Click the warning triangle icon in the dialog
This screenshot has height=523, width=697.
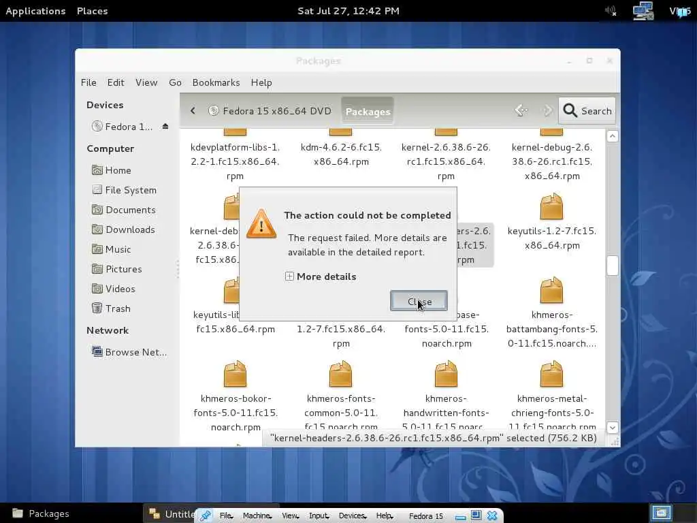click(x=261, y=223)
